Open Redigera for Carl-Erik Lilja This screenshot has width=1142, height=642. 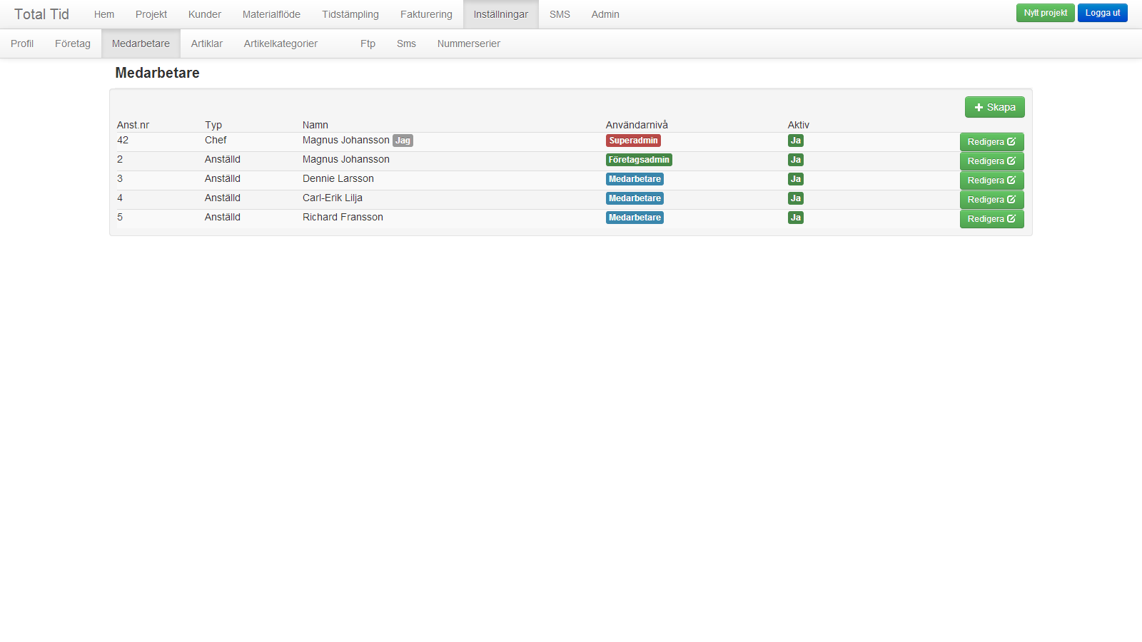991,200
